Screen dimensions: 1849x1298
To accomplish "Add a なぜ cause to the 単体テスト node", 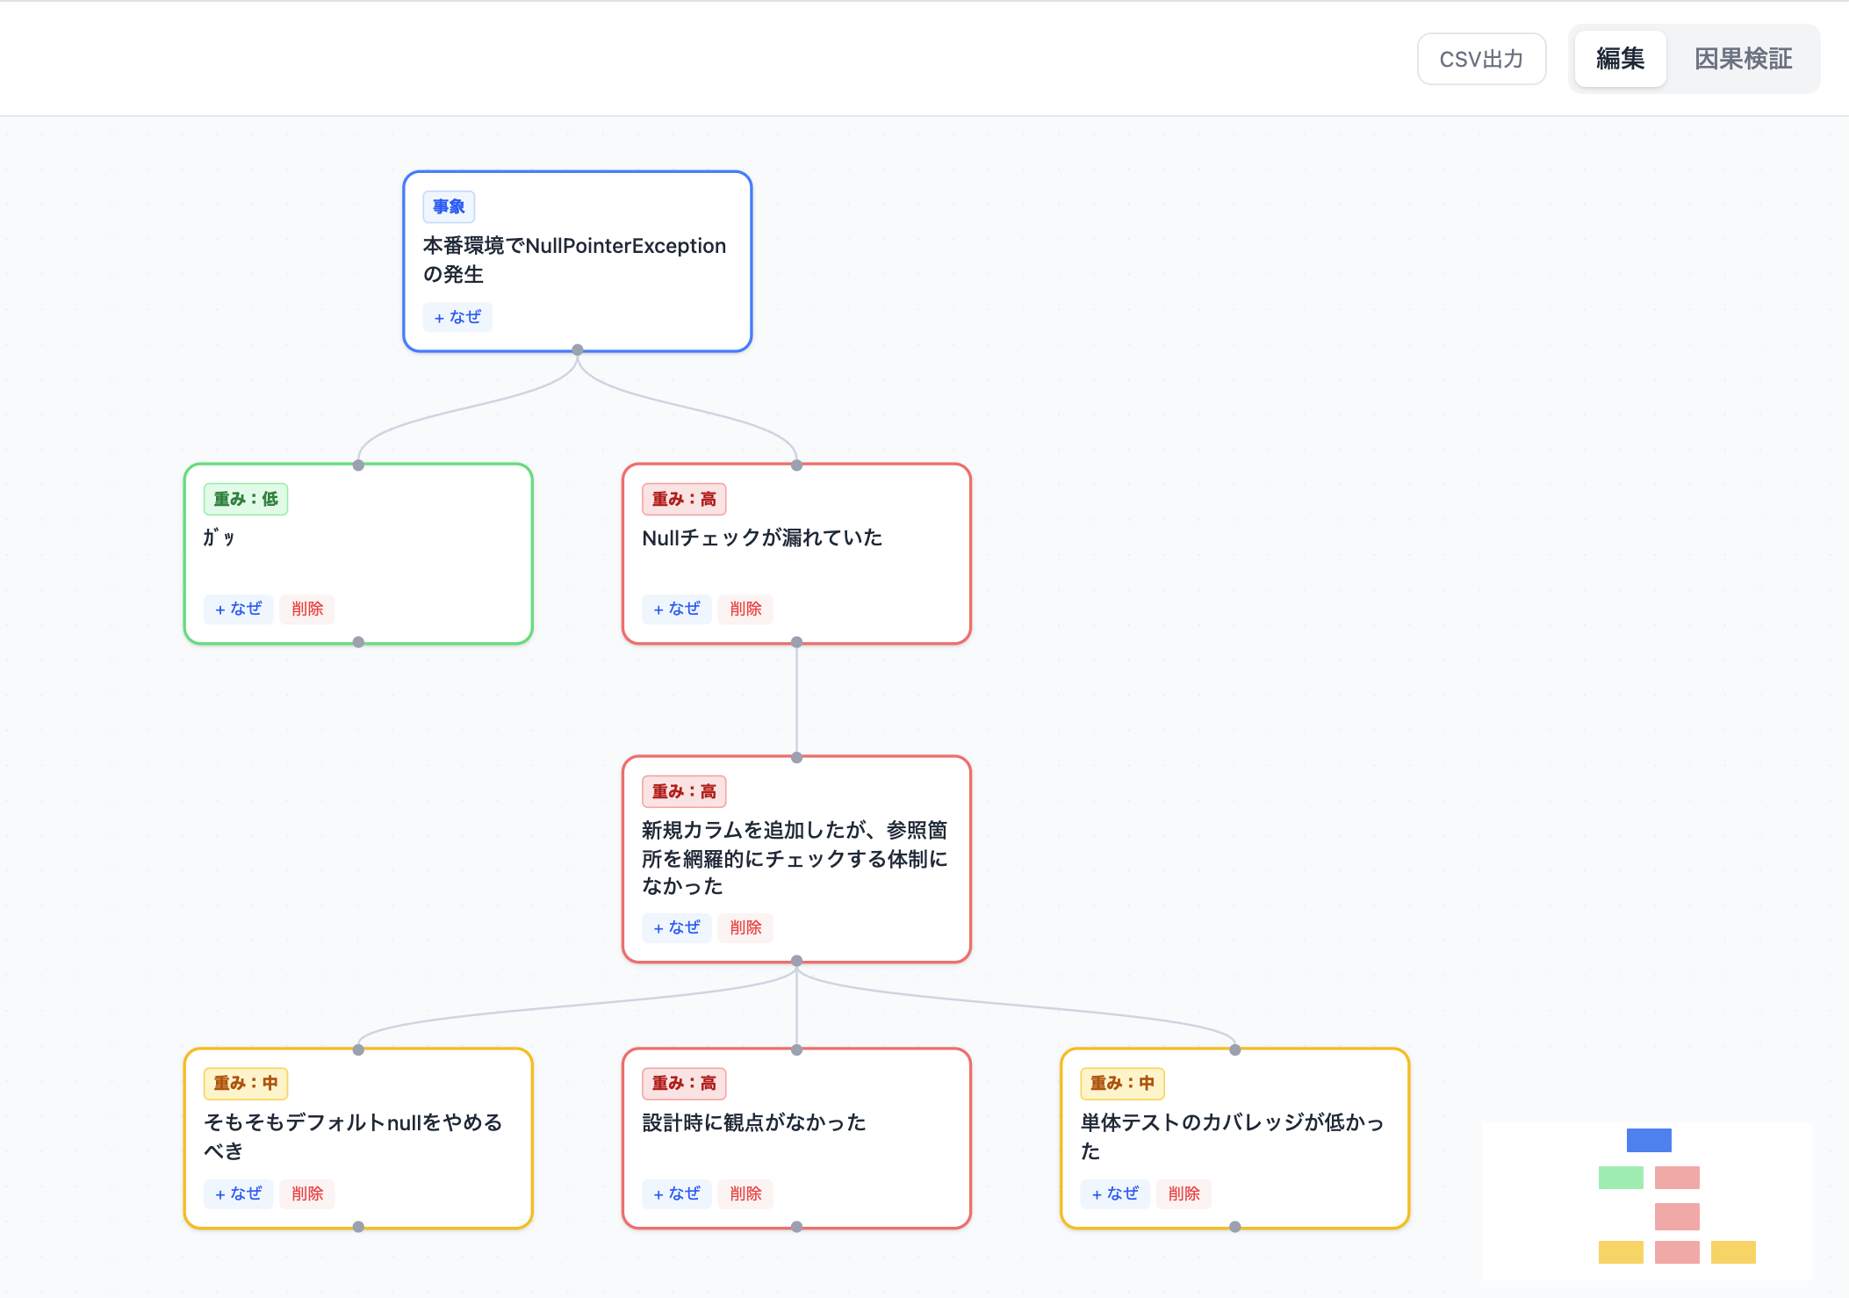I will pos(1115,1193).
